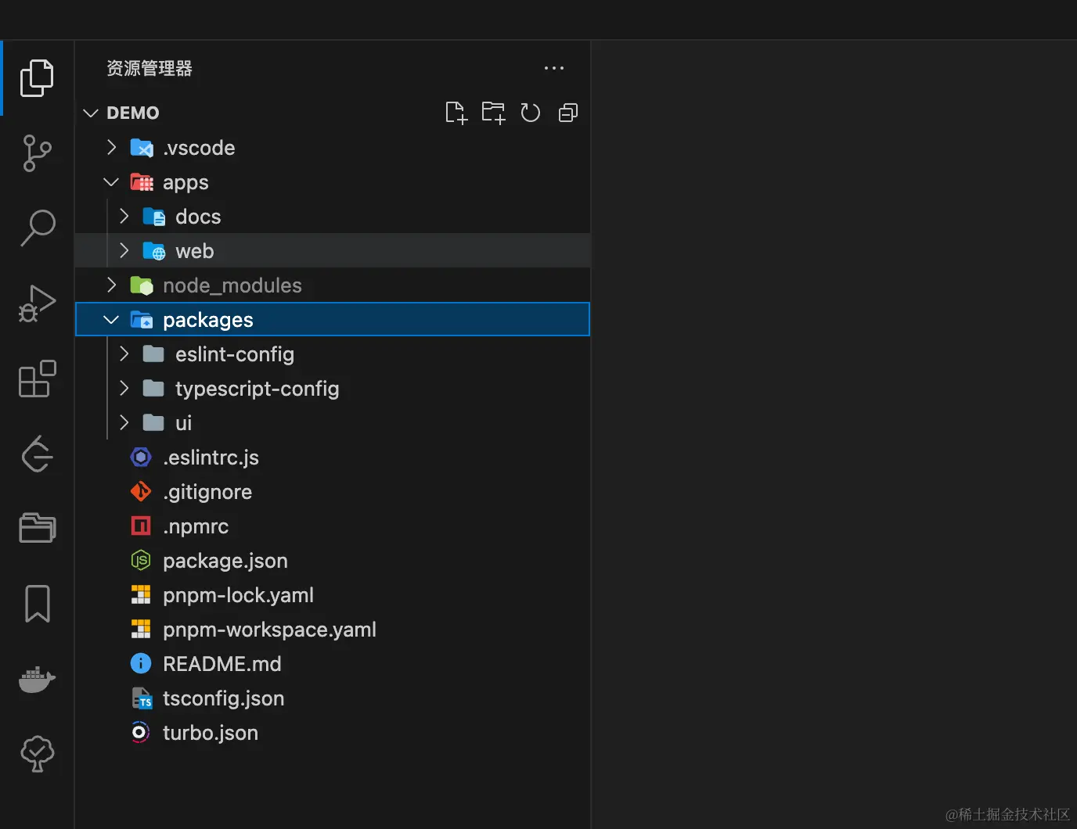Click the typescript-config folder icon
1077x829 pixels.
pos(153,389)
